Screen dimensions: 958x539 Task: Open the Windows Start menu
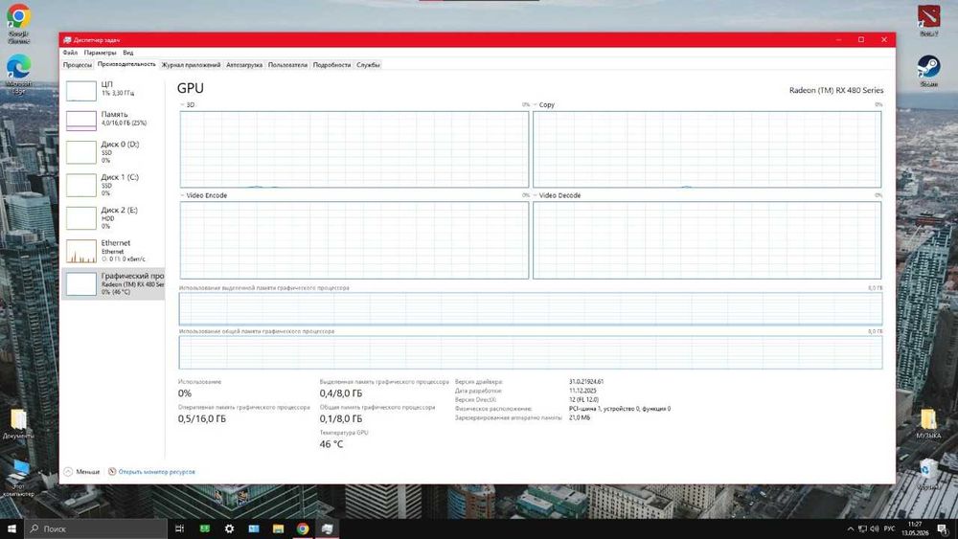[11, 528]
